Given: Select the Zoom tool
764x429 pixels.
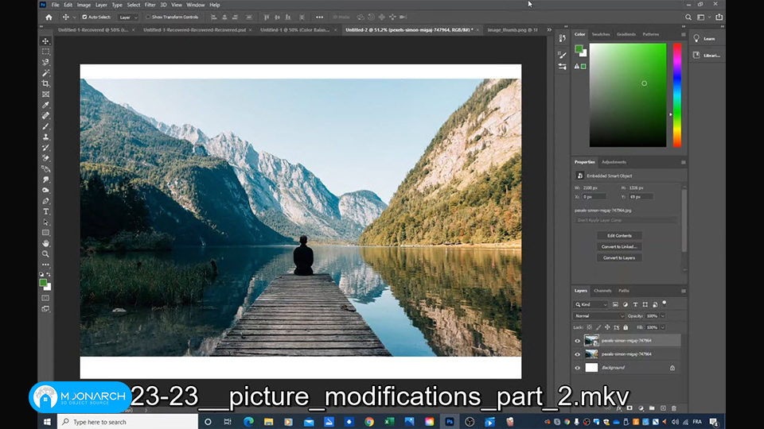Looking at the screenshot, I should click(x=46, y=254).
